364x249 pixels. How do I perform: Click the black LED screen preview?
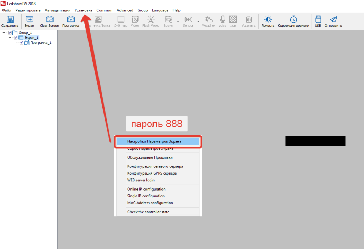click(315, 141)
